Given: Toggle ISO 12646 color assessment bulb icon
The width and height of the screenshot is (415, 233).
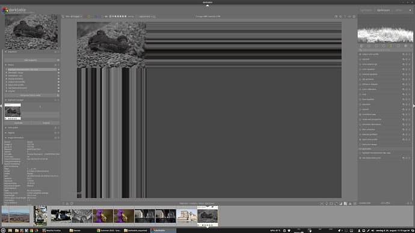Looking at the screenshot, I should [x=327, y=204].
